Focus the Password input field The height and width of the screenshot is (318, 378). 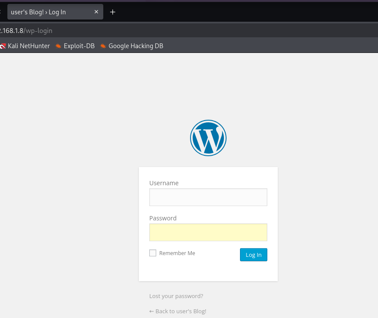pyautogui.click(x=208, y=232)
